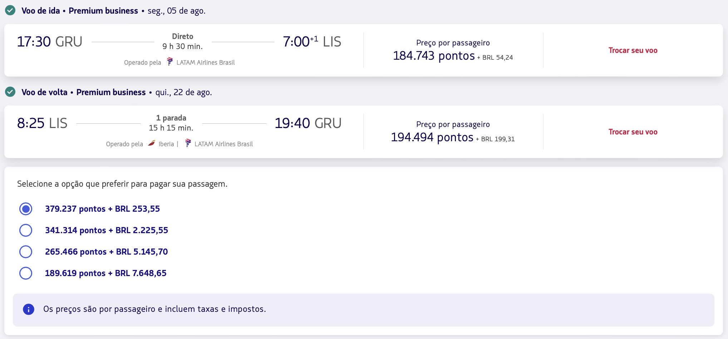Click the 17:30 GRU departure time

pyautogui.click(x=50, y=42)
